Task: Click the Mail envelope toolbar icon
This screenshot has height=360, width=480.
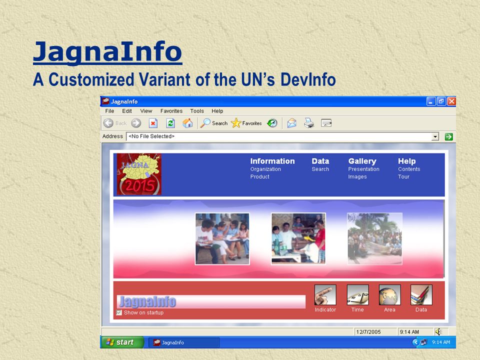Action: (291, 123)
